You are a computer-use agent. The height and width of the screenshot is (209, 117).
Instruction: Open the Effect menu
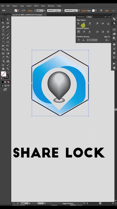(x=36, y=6)
